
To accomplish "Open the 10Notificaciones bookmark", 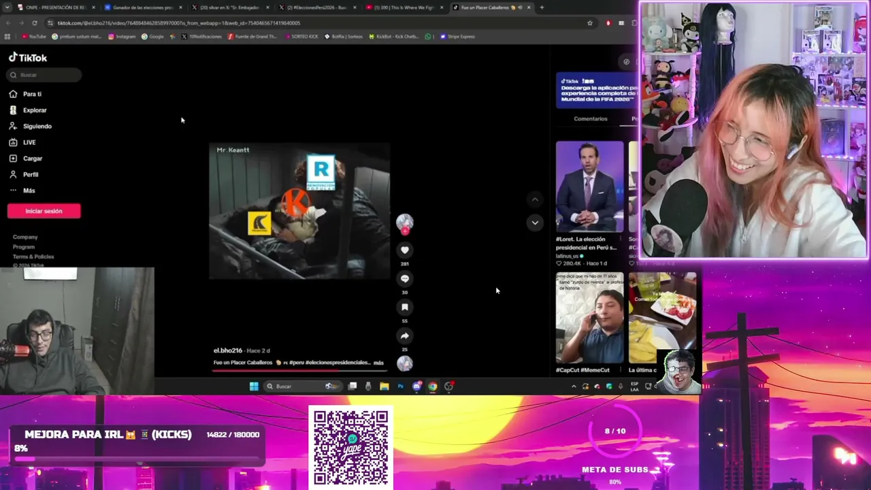I will click(201, 37).
